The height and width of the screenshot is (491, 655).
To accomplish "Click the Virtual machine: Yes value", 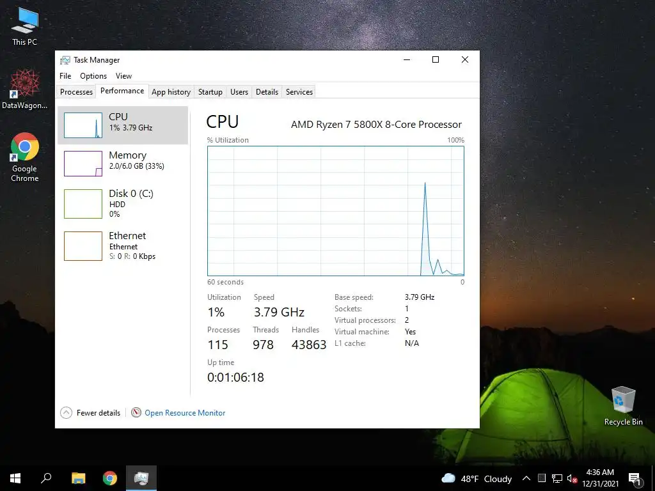I will (410, 332).
